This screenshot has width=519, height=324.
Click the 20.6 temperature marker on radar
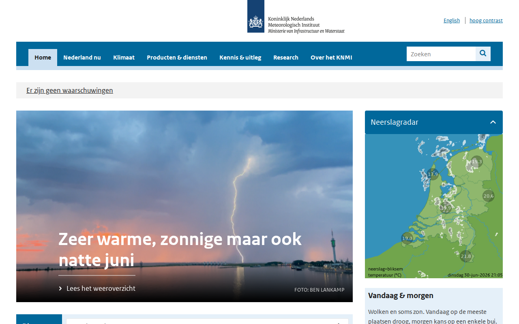[x=489, y=196]
